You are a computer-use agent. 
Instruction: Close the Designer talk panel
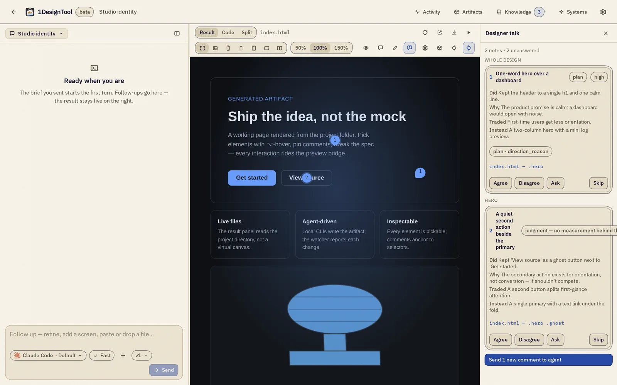click(x=606, y=33)
